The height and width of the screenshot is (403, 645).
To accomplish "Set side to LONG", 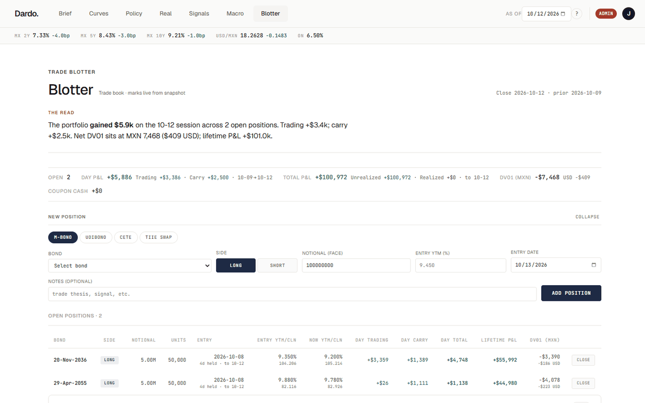I will click(x=236, y=265).
